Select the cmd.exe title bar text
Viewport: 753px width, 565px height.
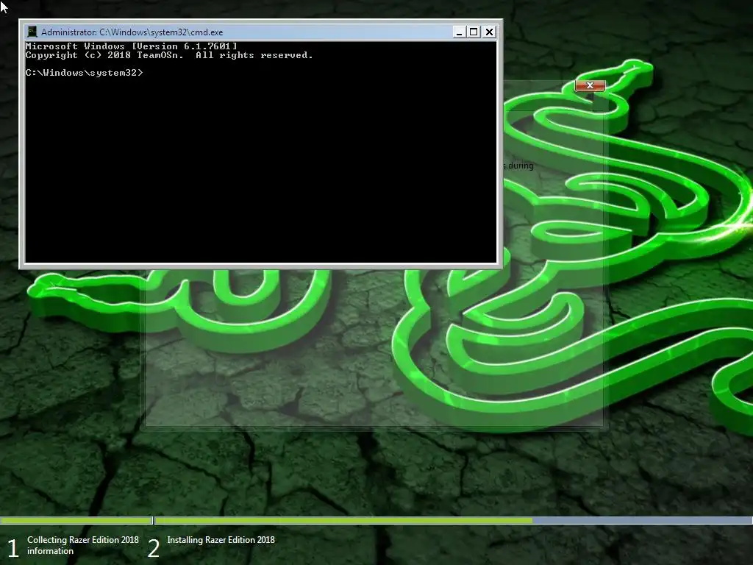[132, 32]
